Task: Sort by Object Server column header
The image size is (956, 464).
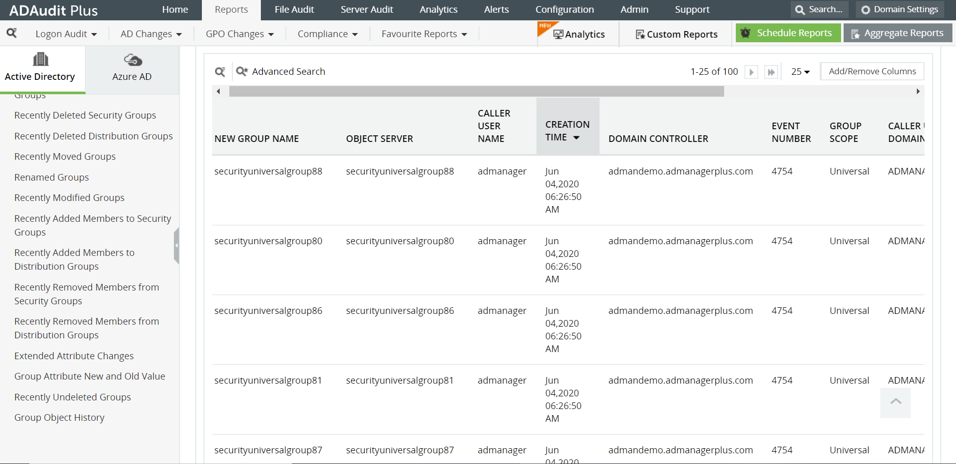Action: [379, 139]
